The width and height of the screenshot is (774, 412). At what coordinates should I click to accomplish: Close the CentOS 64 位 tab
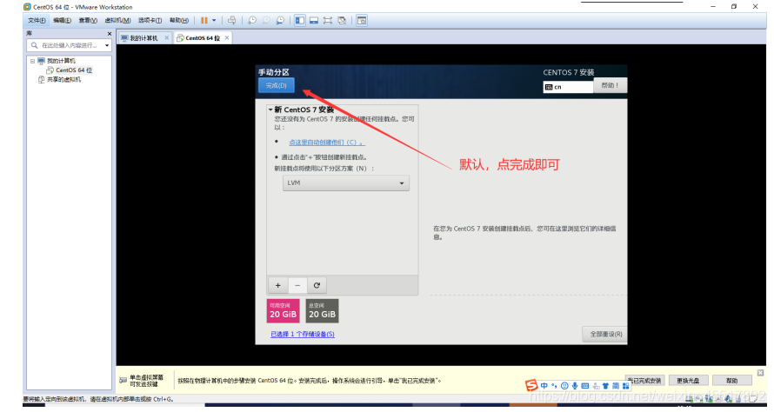click(227, 38)
